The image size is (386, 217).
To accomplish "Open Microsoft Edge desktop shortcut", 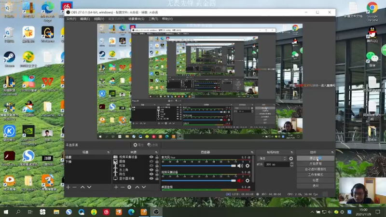I will tap(47, 12).
